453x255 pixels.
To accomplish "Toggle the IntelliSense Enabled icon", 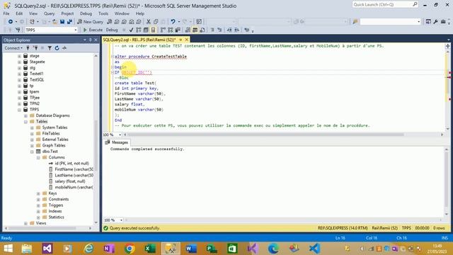I will tap(153, 30).
